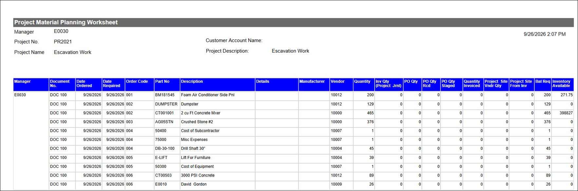Image resolution: width=578 pixels, height=191 pixels.
Task: Select project number PR2021
Action: click(63, 42)
